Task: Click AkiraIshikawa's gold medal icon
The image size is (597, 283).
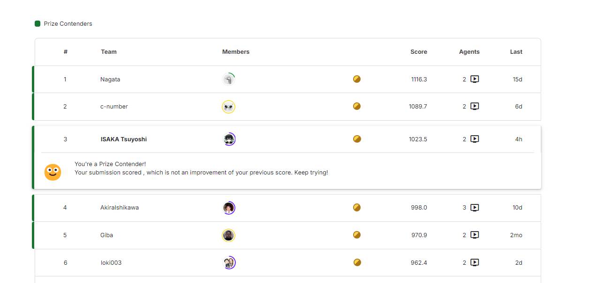Action: pyautogui.click(x=357, y=207)
